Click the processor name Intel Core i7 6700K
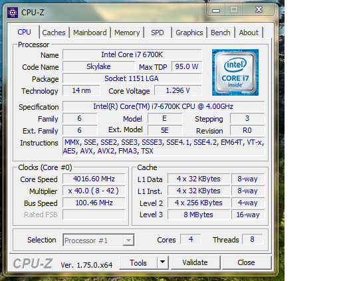This screenshot has height=281, width=353. click(132, 54)
